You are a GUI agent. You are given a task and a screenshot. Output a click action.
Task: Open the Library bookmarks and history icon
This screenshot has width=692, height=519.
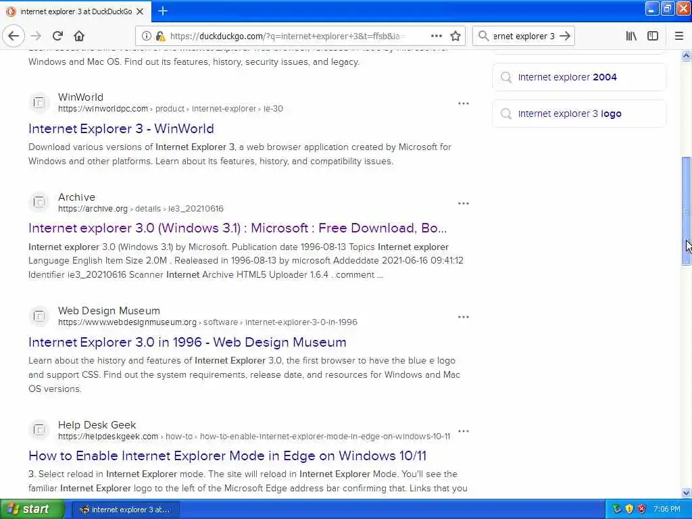click(631, 36)
